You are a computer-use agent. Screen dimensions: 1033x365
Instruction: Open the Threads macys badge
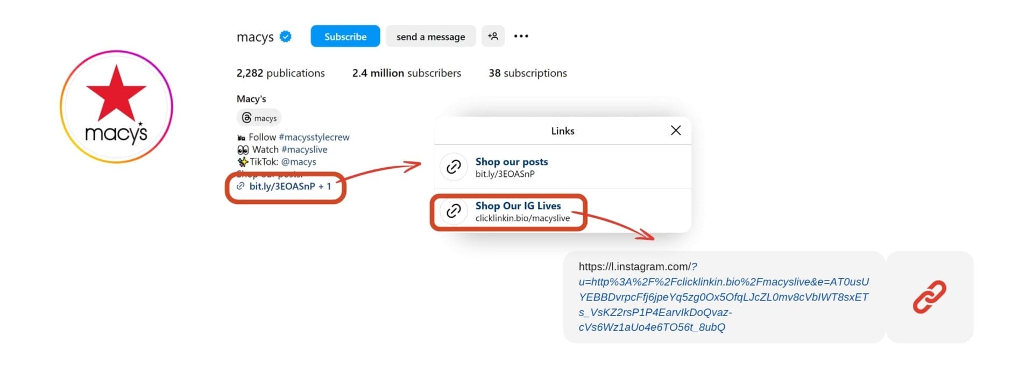[259, 118]
